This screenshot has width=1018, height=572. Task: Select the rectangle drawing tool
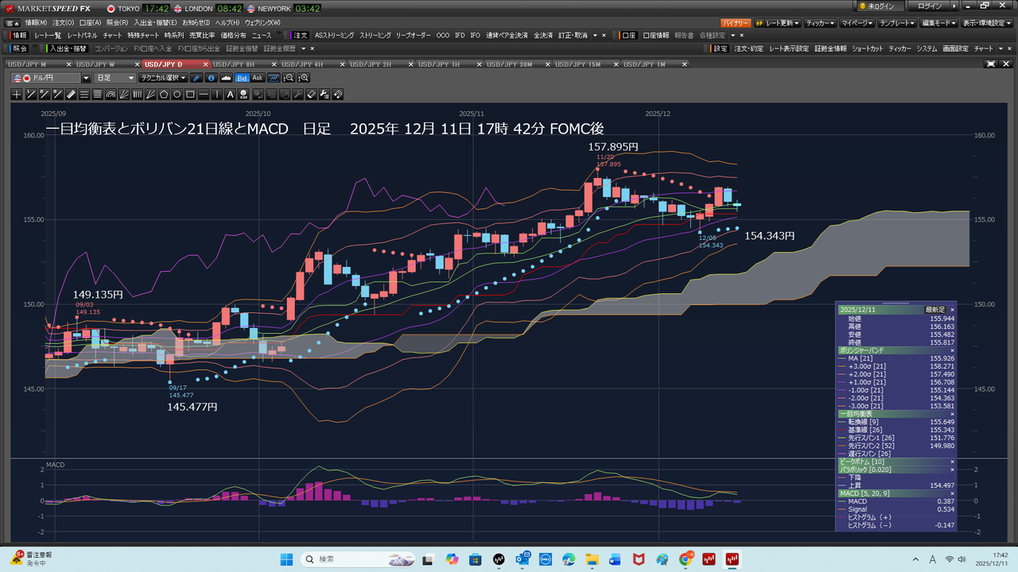pyautogui.click(x=190, y=95)
